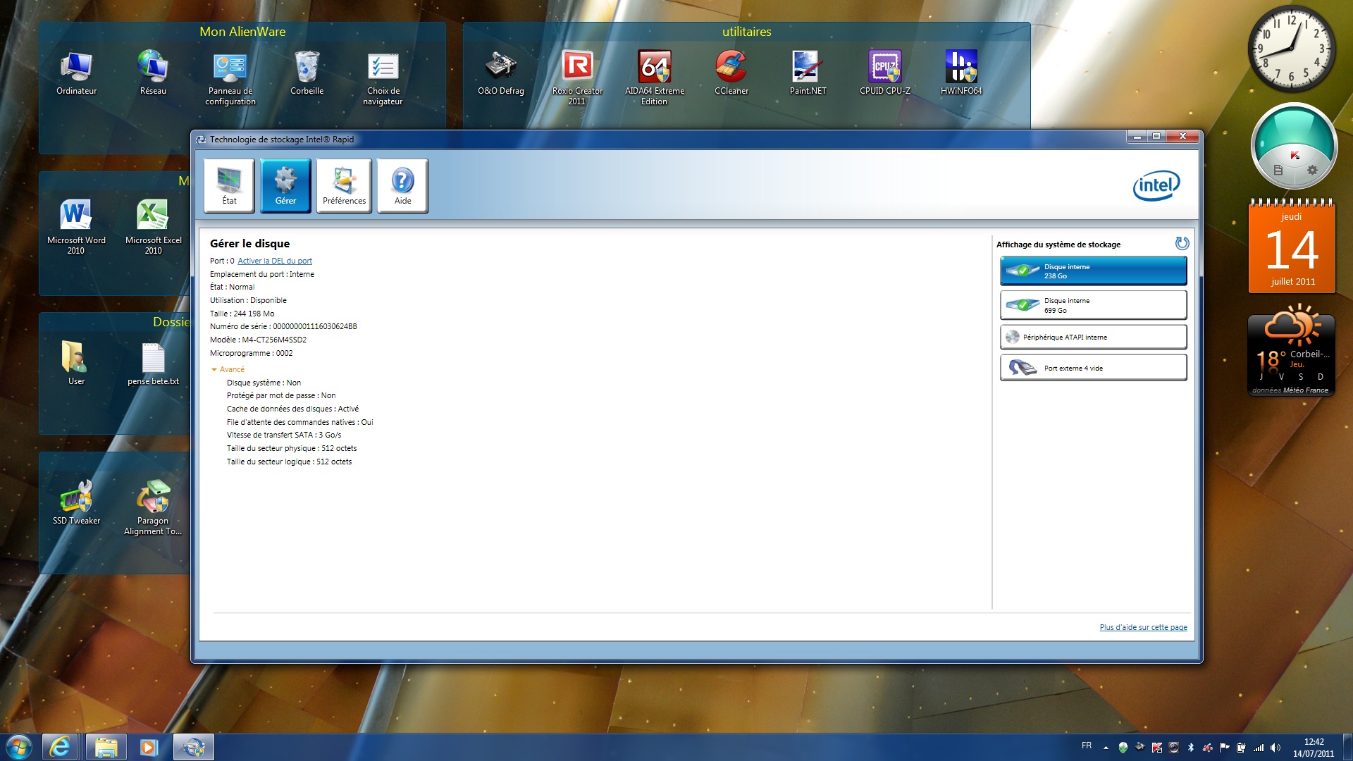1353x761 pixels.
Task: Click the gear on the Kaspersky gadget
Action: (x=1311, y=170)
